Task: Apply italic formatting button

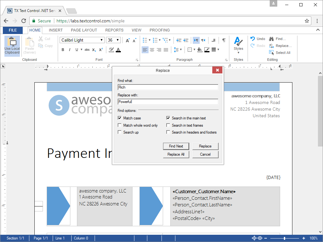Action: (x=70, y=50)
